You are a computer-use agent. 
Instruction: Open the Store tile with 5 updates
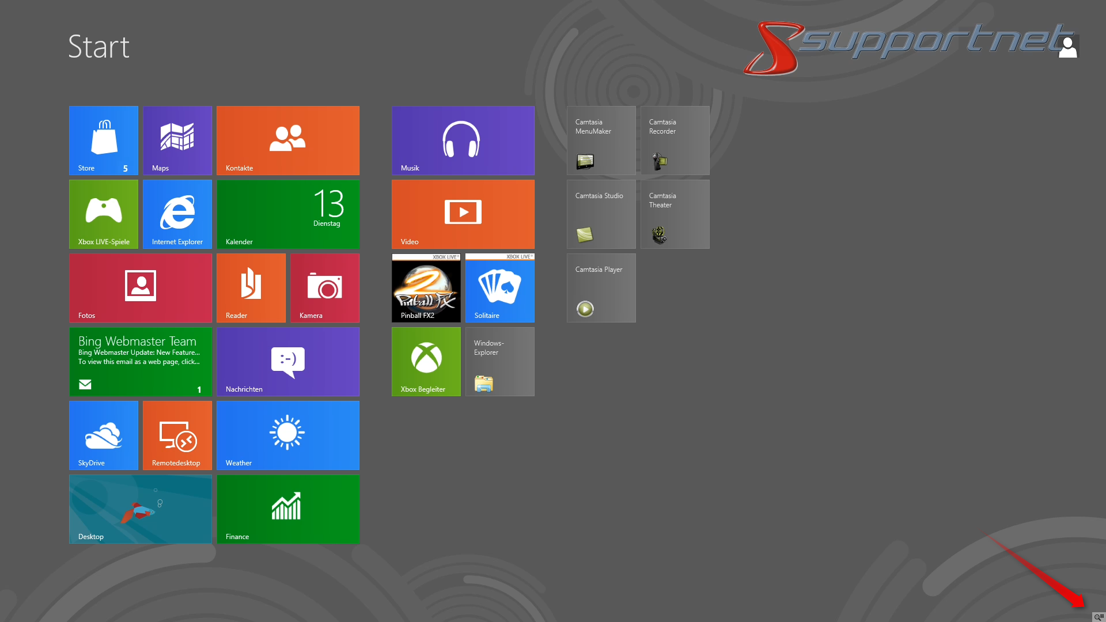coord(103,140)
